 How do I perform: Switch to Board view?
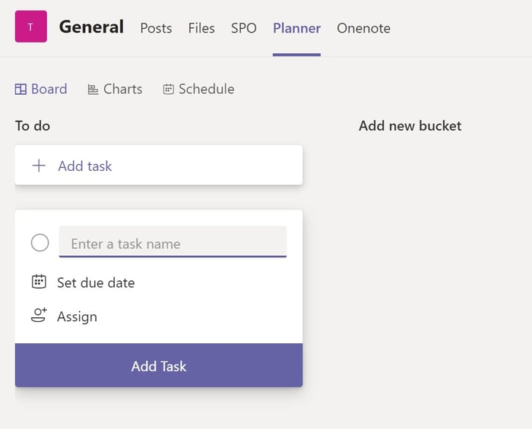41,89
